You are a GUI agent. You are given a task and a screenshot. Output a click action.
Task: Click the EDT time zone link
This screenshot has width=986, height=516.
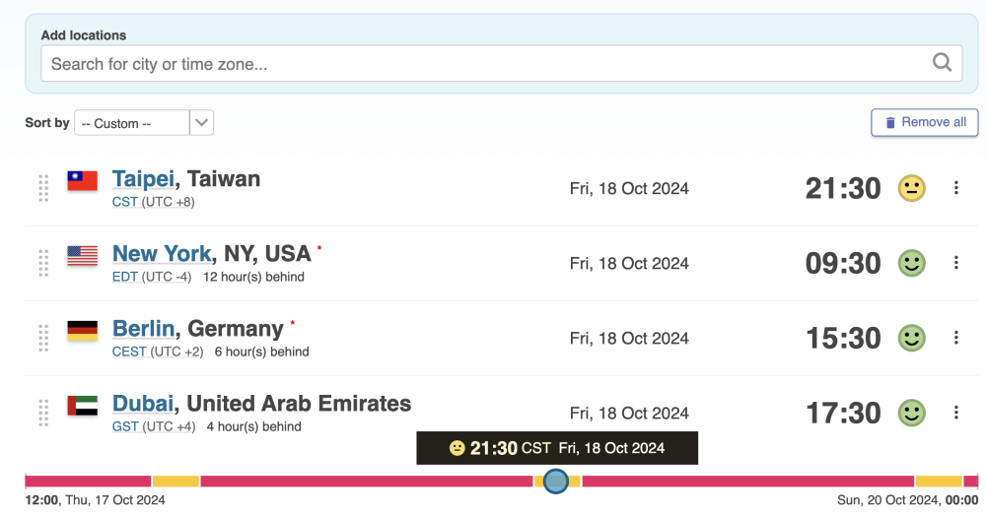pos(124,277)
